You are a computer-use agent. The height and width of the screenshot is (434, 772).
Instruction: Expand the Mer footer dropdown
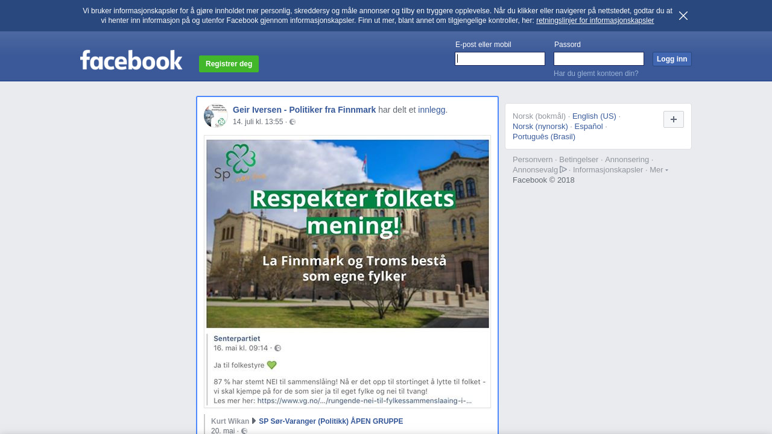(x=659, y=170)
